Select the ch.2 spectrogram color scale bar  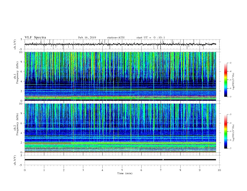[225, 131]
